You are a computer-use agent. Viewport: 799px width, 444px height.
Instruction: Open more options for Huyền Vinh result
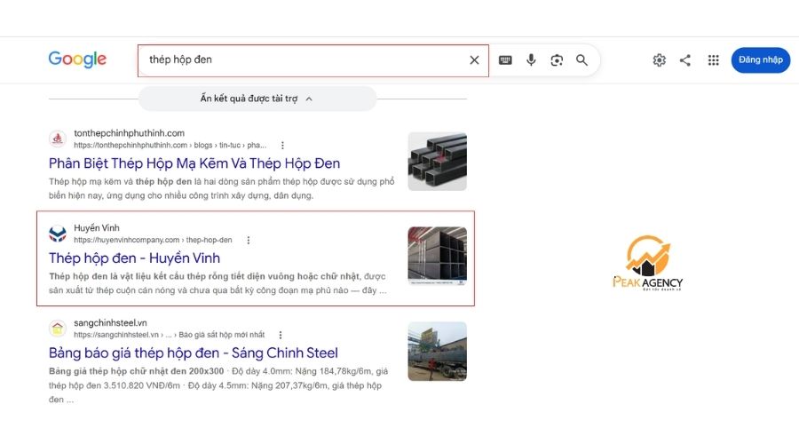point(249,240)
